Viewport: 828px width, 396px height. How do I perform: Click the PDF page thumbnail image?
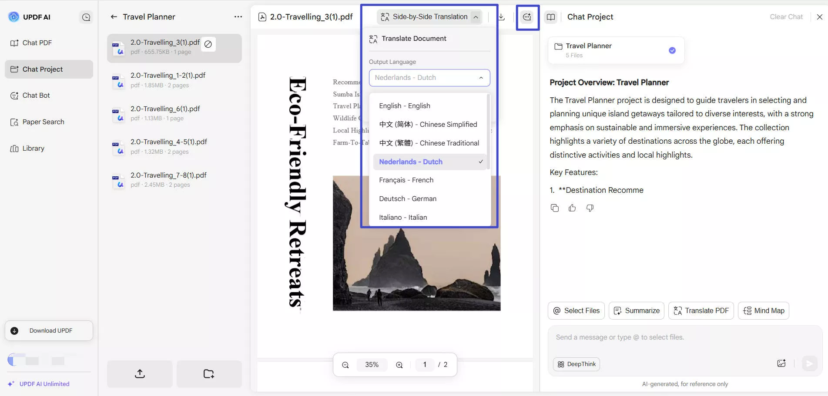[x=416, y=243]
